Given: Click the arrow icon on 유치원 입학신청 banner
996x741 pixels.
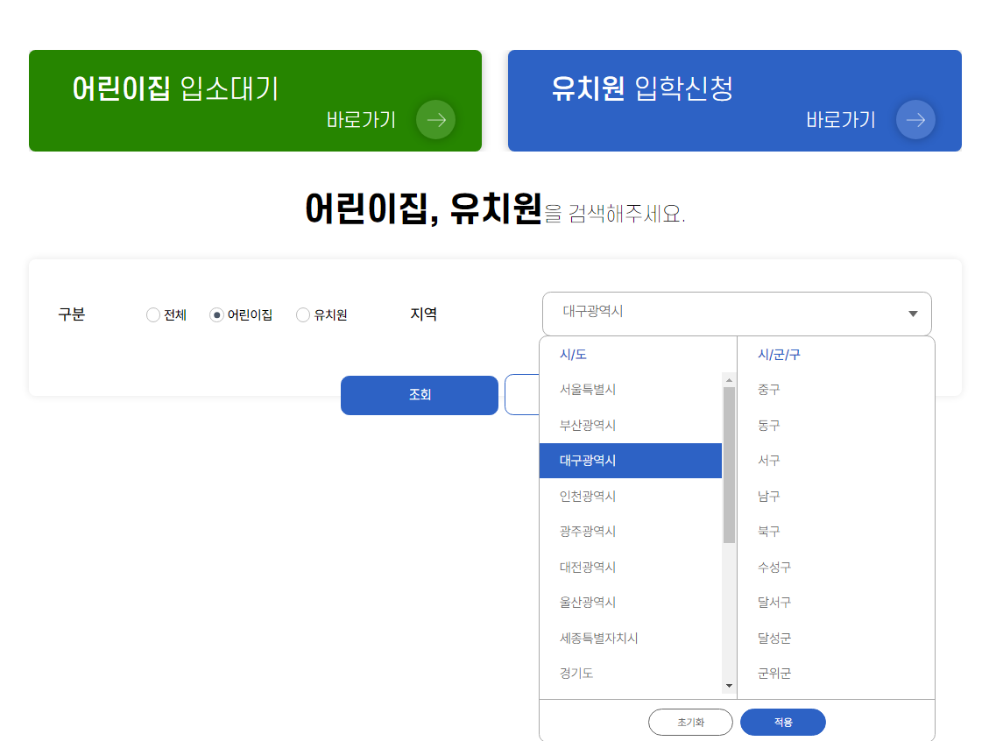Looking at the screenshot, I should click(915, 120).
